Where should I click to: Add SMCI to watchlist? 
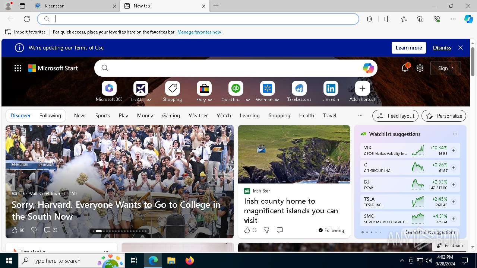pos(454,219)
